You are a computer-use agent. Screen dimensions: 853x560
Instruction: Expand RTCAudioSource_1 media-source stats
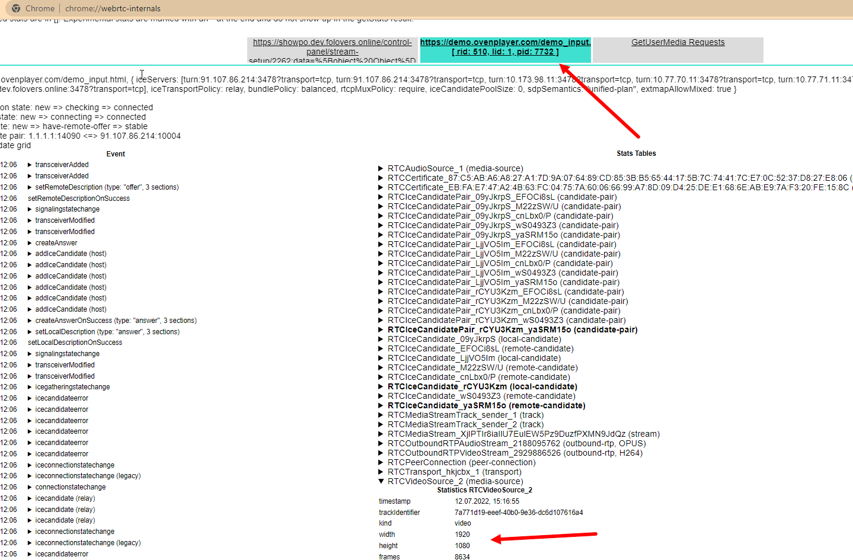click(x=382, y=168)
